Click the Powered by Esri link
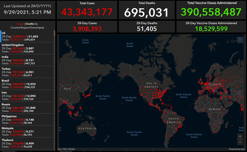Viewport: 247px width, 152px height. pyautogui.click(x=237, y=149)
